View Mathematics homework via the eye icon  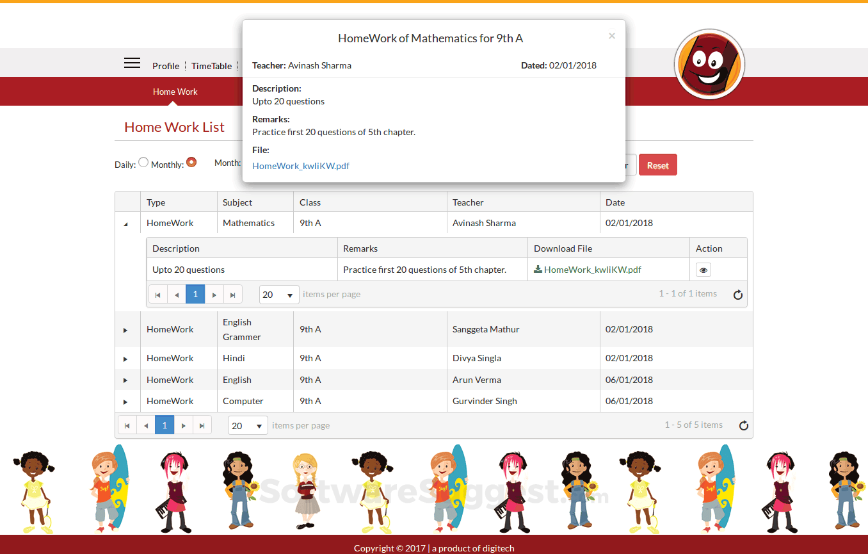pyautogui.click(x=703, y=270)
